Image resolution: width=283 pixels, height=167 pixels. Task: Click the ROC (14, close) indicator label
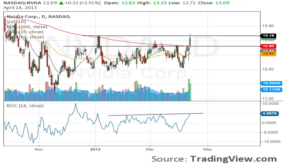click(x=25, y=106)
